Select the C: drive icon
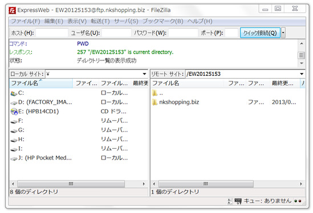The width and height of the screenshot is (313, 213). tap(14, 93)
